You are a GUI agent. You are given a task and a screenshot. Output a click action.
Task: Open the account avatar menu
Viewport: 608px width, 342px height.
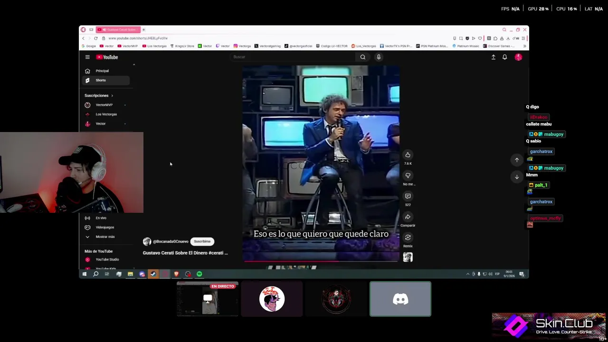pyautogui.click(x=518, y=57)
